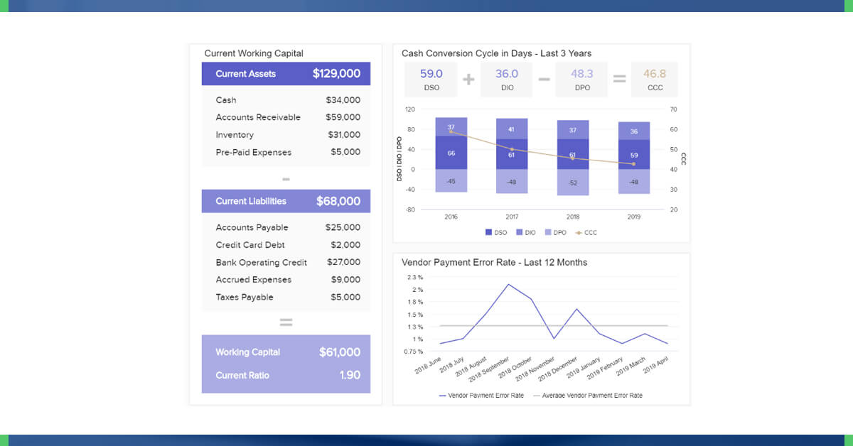Click the 2018 DPO bar segment -52
Screen dimensions: 853x446
tap(573, 183)
